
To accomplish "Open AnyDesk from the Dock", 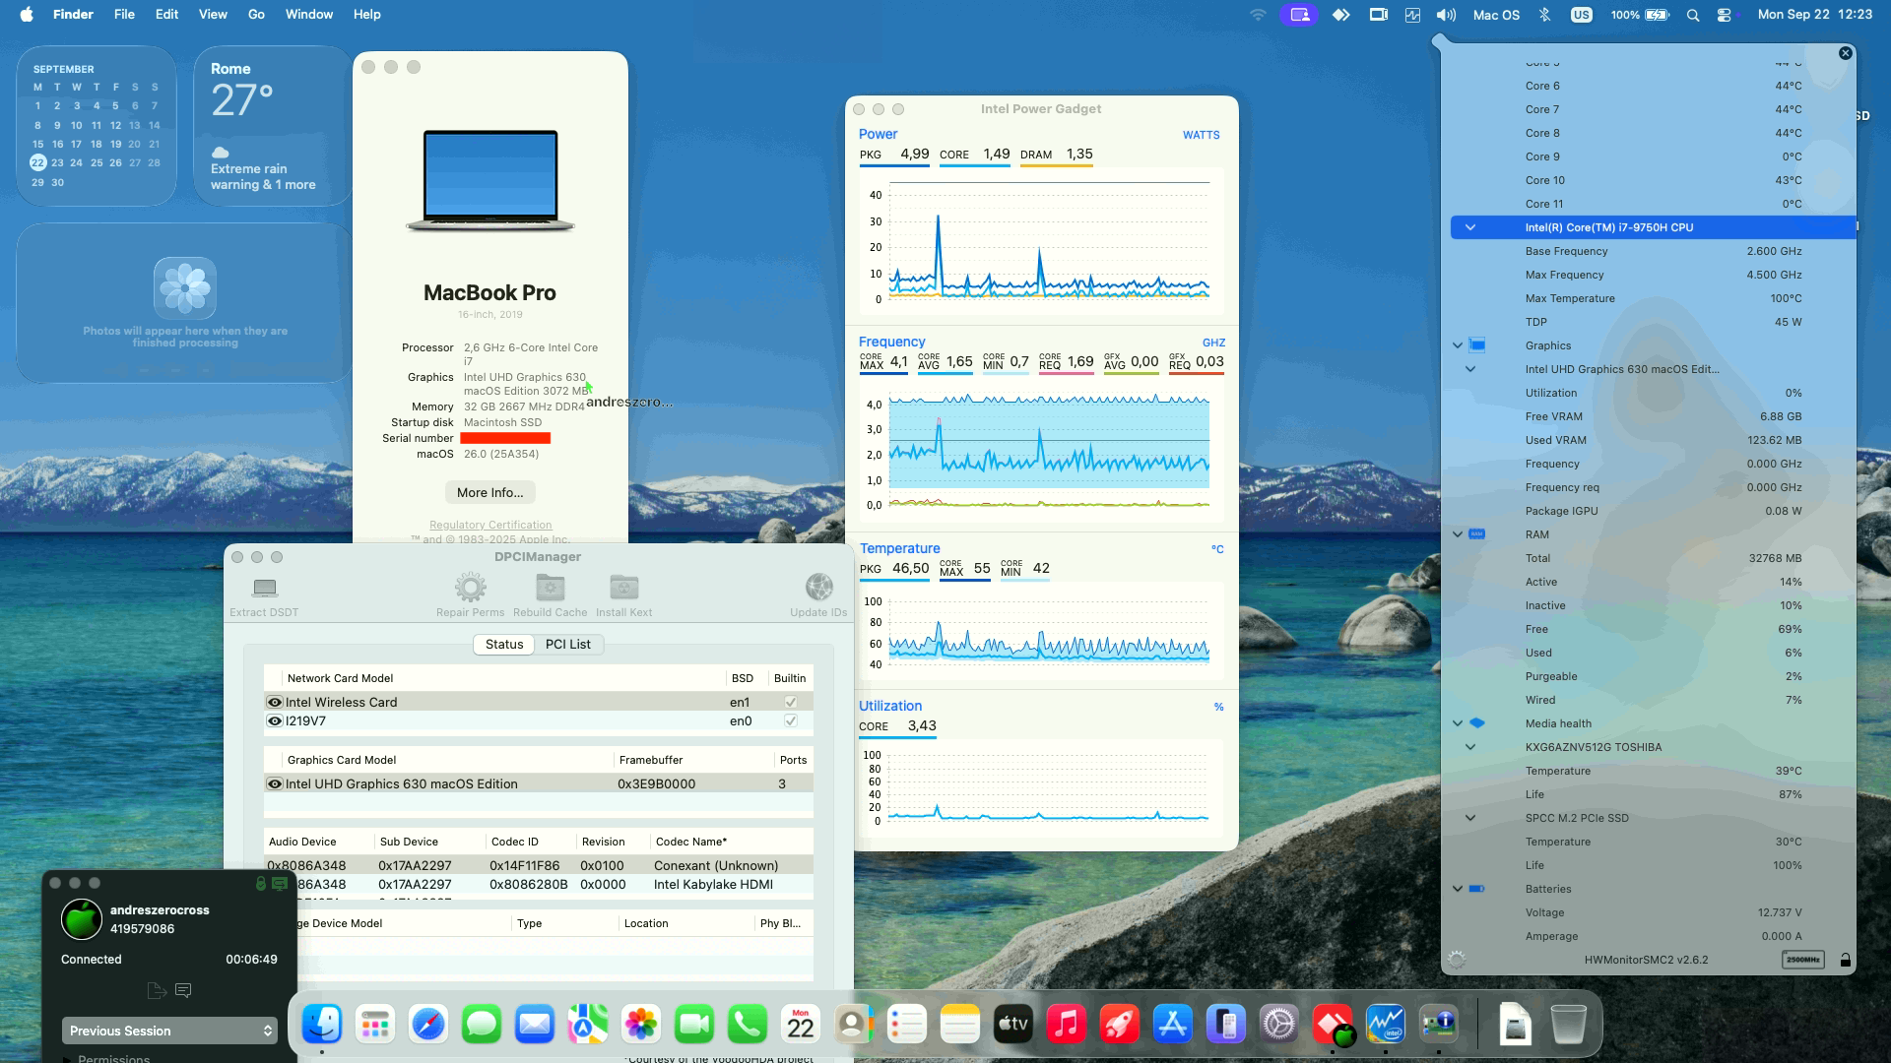I will pyautogui.click(x=1332, y=1025).
